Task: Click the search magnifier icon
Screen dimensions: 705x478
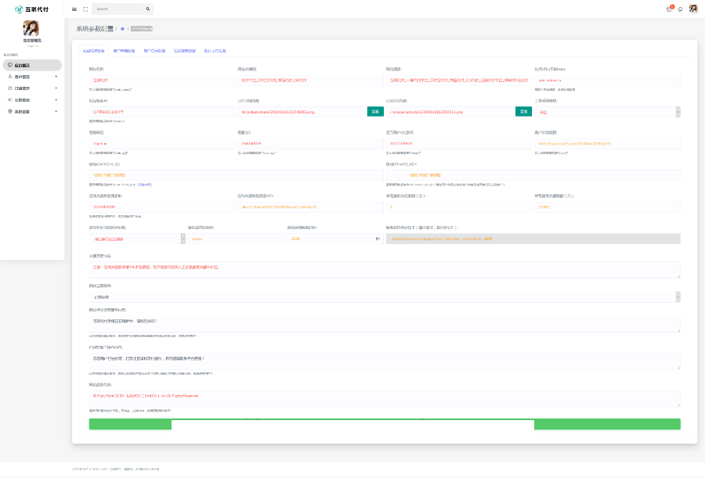Action: 148,9
